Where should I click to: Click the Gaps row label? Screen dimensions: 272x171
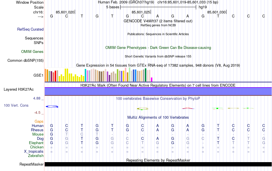[x=39, y=122]
